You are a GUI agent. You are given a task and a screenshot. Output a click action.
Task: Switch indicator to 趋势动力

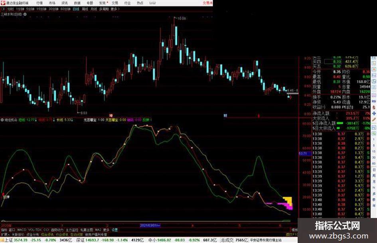point(57,230)
